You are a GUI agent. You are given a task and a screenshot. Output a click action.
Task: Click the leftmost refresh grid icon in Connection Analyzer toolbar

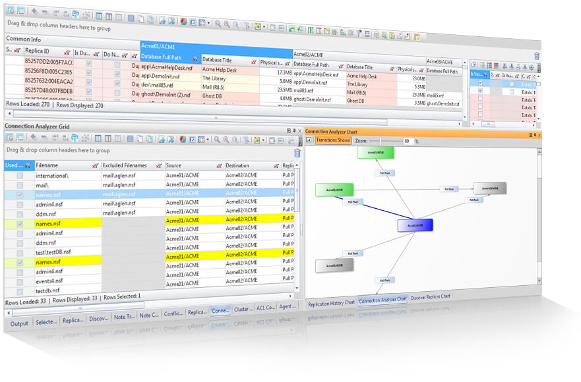coord(10,137)
